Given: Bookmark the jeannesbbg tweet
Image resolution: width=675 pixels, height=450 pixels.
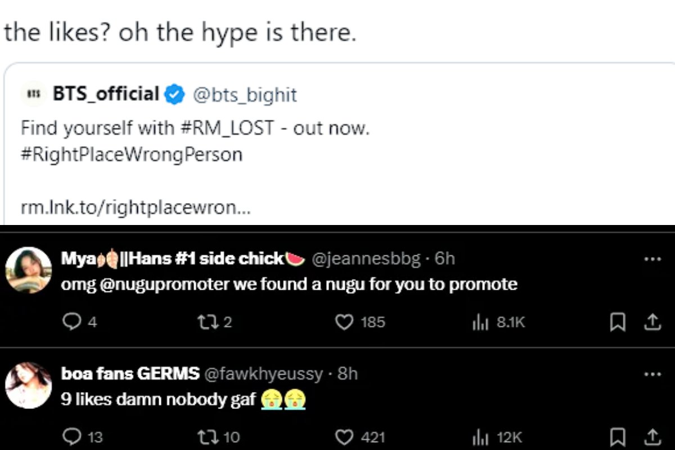Looking at the screenshot, I should (618, 322).
